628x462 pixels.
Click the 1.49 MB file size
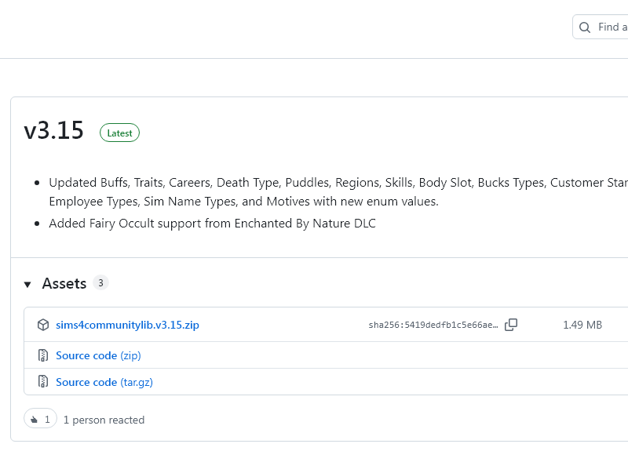(582, 325)
